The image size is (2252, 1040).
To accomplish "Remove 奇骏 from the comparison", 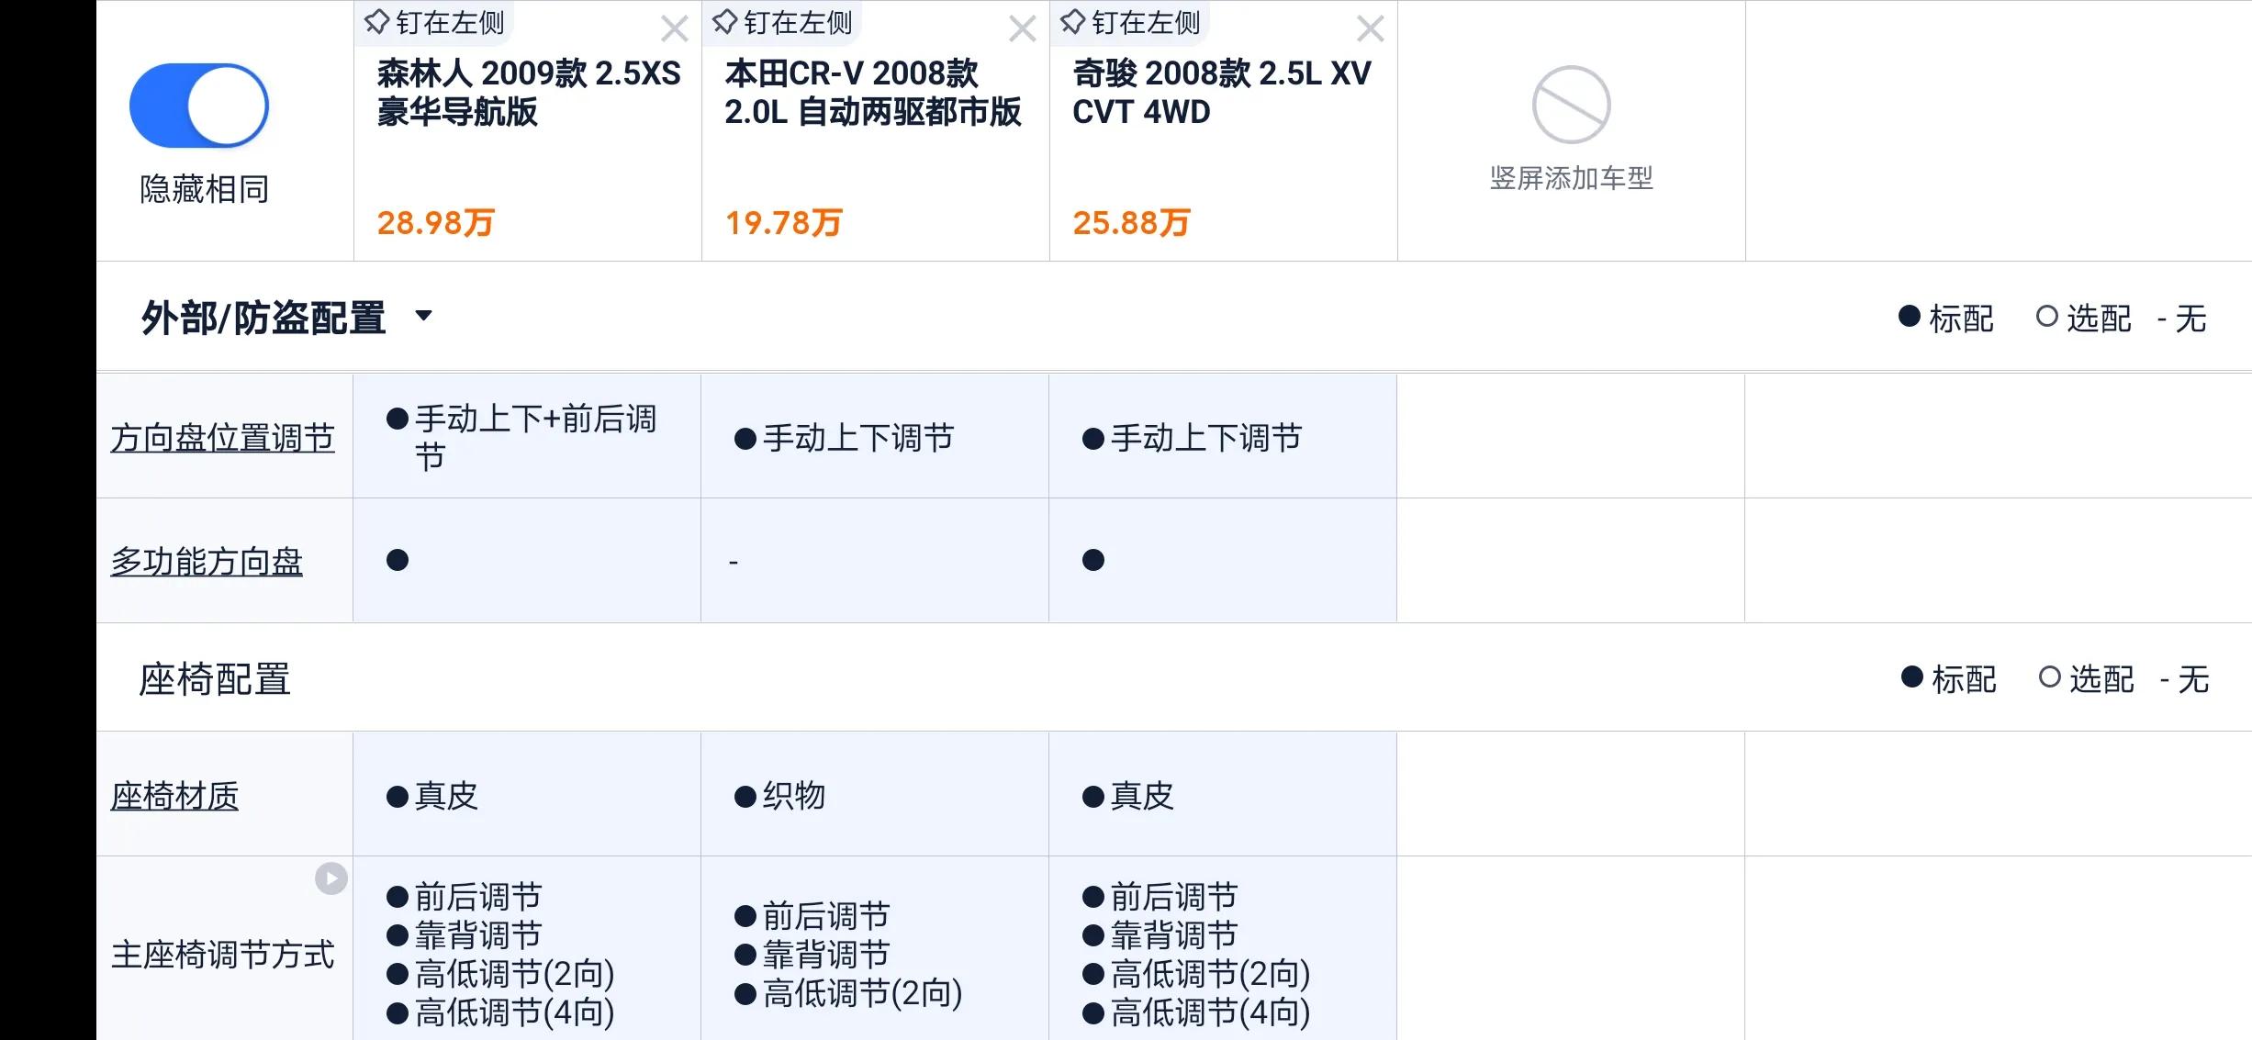I will click(1369, 29).
